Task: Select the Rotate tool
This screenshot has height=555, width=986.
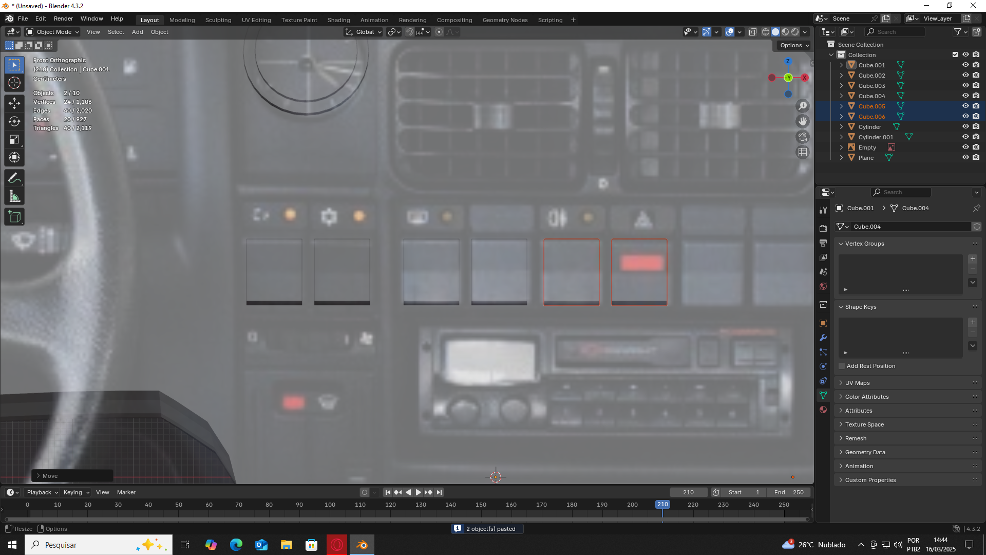Action: coord(14,121)
